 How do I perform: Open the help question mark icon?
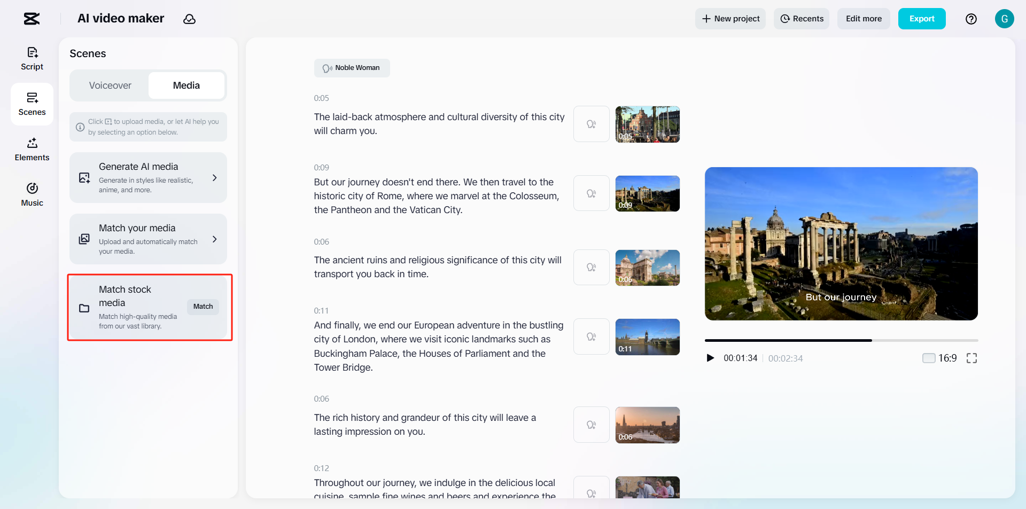pos(971,19)
